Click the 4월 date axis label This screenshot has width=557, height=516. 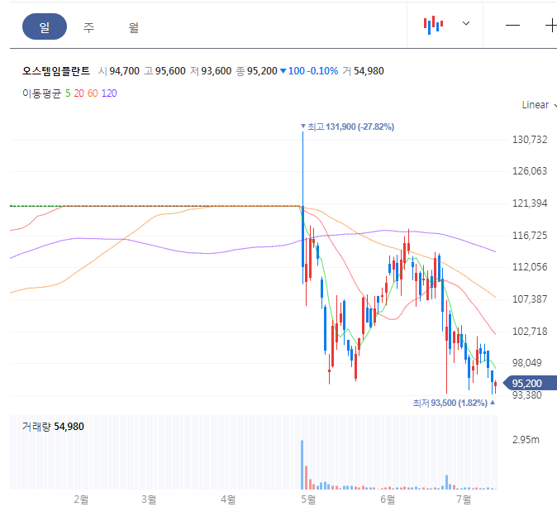[x=228, y=499]
